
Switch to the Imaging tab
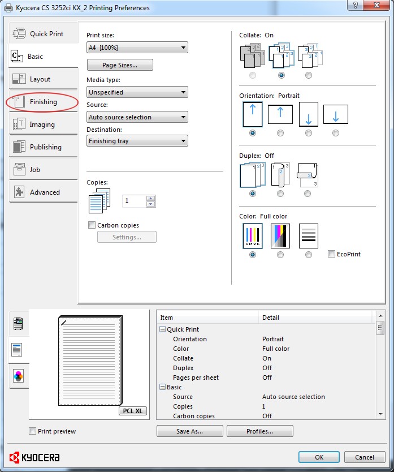(44, 125)
